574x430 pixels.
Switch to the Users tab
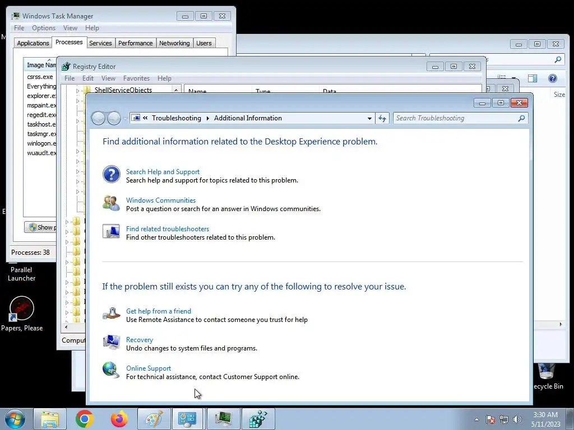[x=204, y=43]
